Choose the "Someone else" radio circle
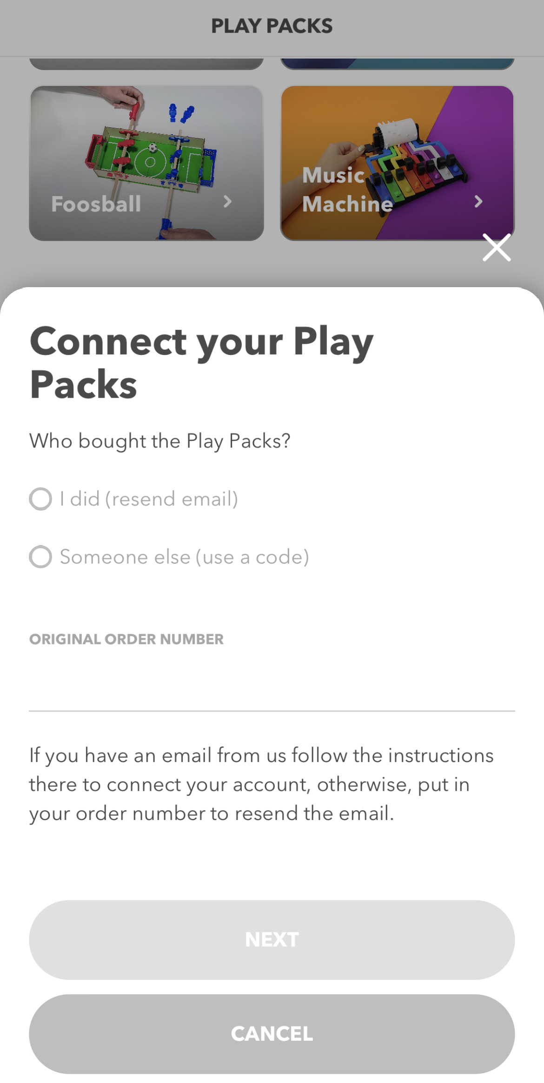The image size is (544, 1083). click(x=40, y=557)
